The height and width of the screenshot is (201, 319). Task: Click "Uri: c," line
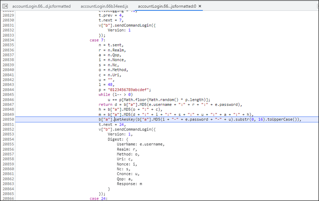[125, 159]
